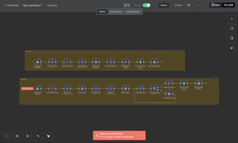
Task: Select the Log Scene to Google Sheets node
Action: click(x=140, y=62)
